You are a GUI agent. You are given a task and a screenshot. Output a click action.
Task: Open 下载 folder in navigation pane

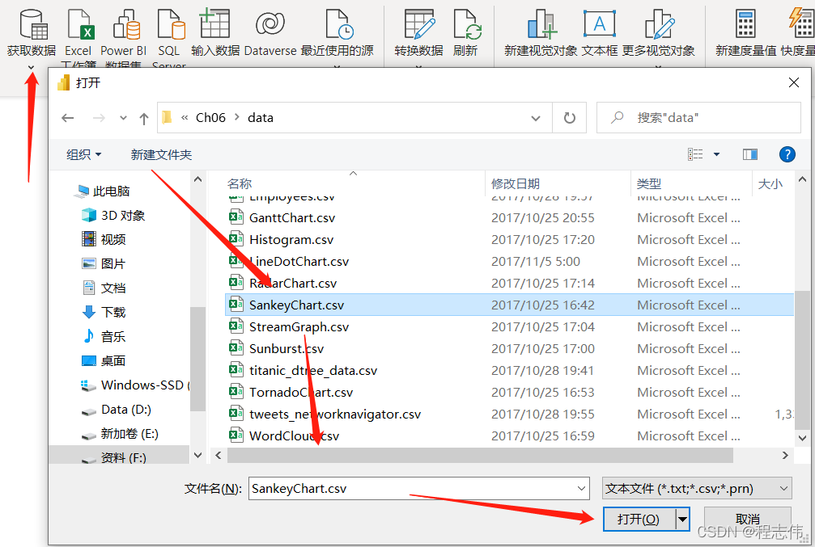pos(113,312)
